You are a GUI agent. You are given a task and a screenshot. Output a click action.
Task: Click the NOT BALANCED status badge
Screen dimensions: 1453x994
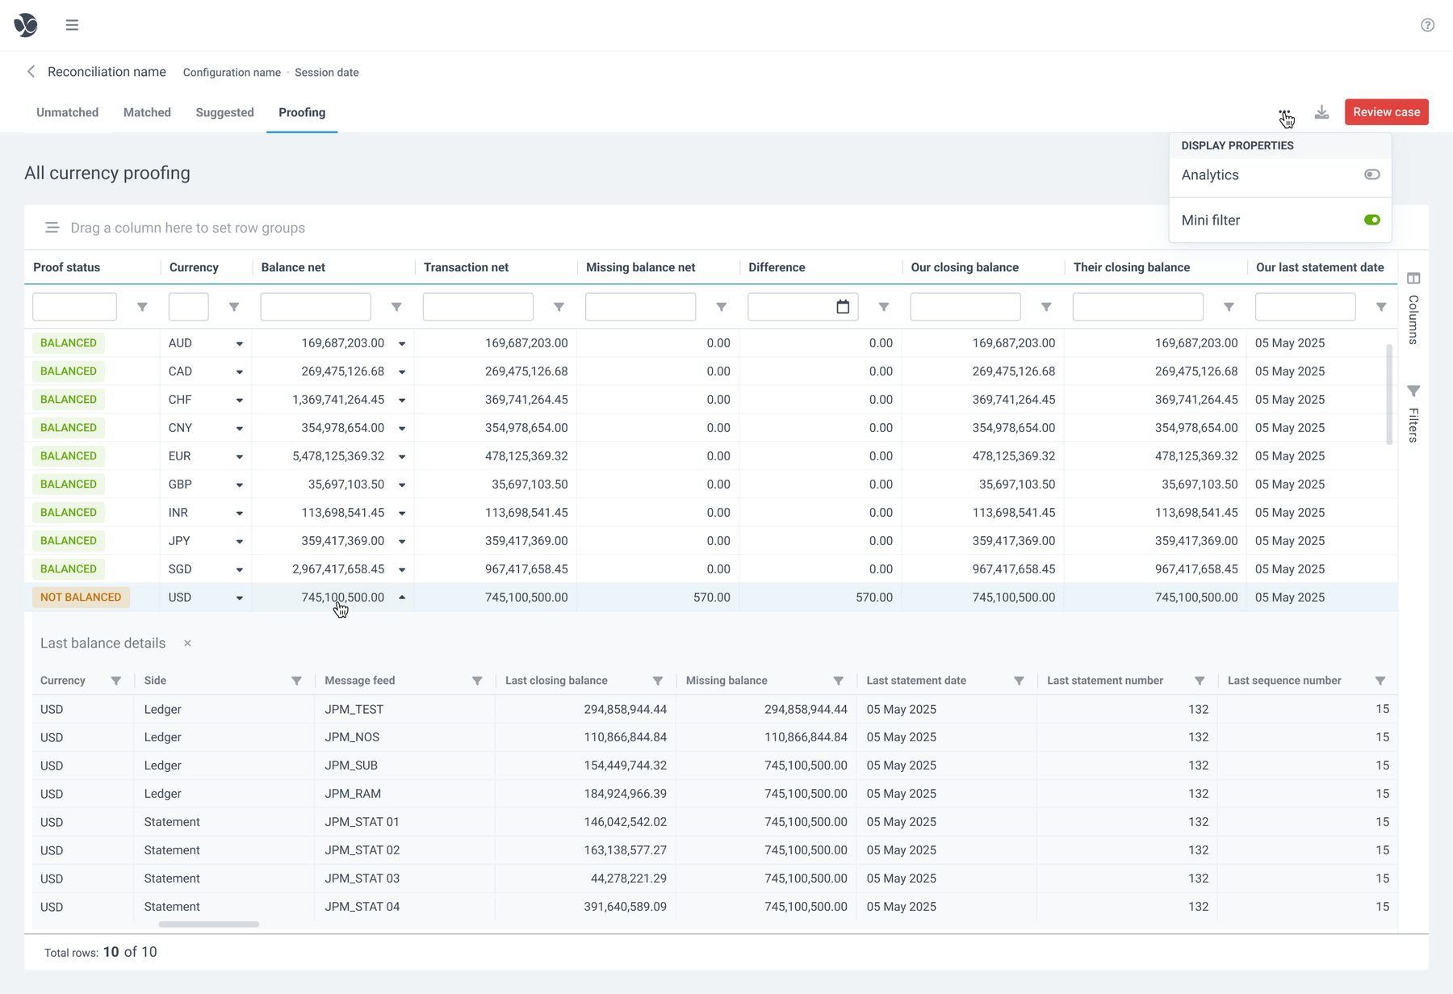coord(81,598)
